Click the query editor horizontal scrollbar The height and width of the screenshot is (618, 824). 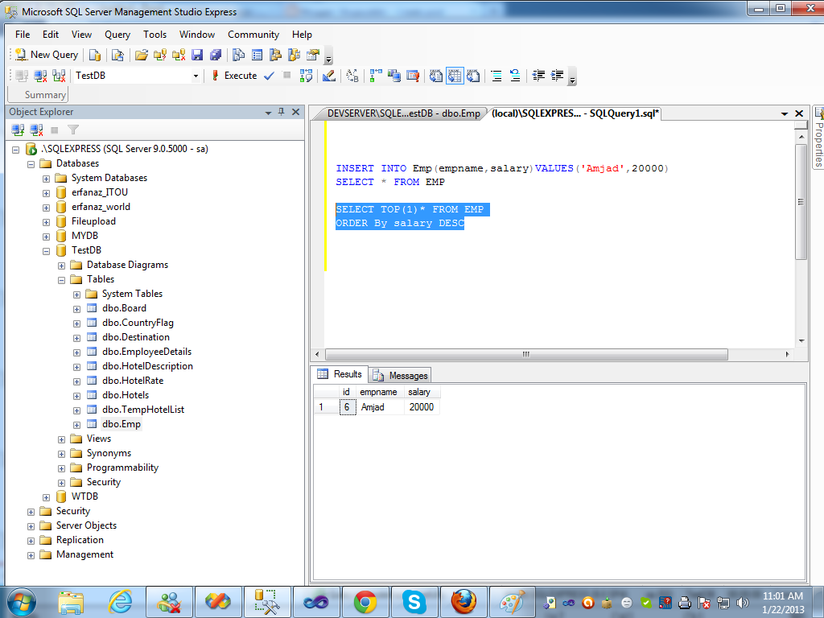(x=526, y=354)
